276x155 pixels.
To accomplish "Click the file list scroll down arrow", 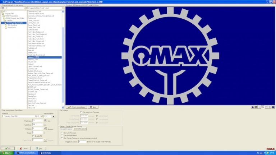I will 63,107.
